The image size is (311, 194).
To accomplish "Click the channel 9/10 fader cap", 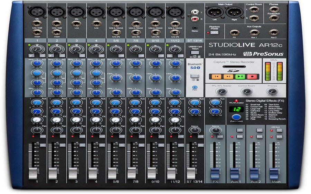I will pos(151,173).
